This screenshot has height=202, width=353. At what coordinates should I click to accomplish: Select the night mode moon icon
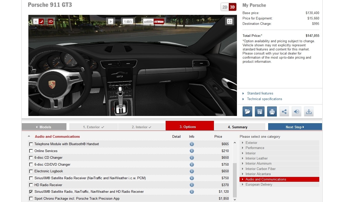(x=41, y=22)
